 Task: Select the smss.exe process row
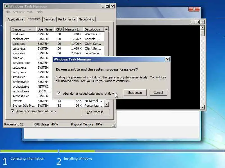[x=32, y=77]
